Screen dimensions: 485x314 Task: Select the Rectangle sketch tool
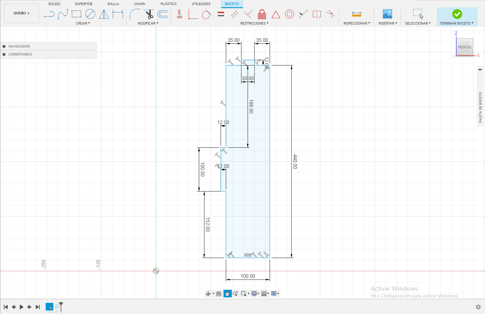tap(77, 14)
